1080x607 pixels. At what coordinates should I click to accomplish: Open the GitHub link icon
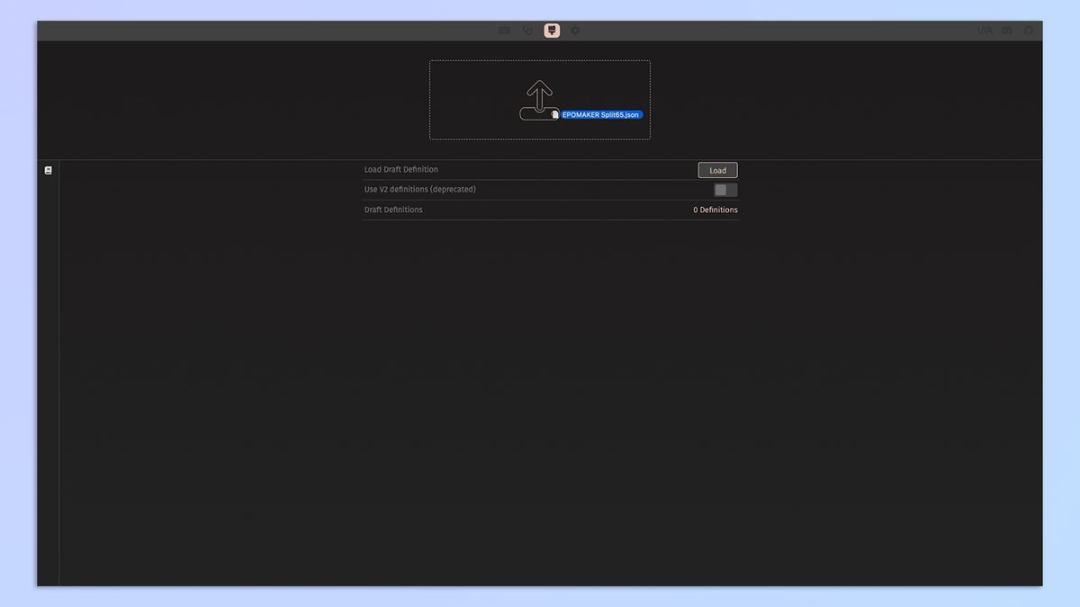(x=1029, y=31)
